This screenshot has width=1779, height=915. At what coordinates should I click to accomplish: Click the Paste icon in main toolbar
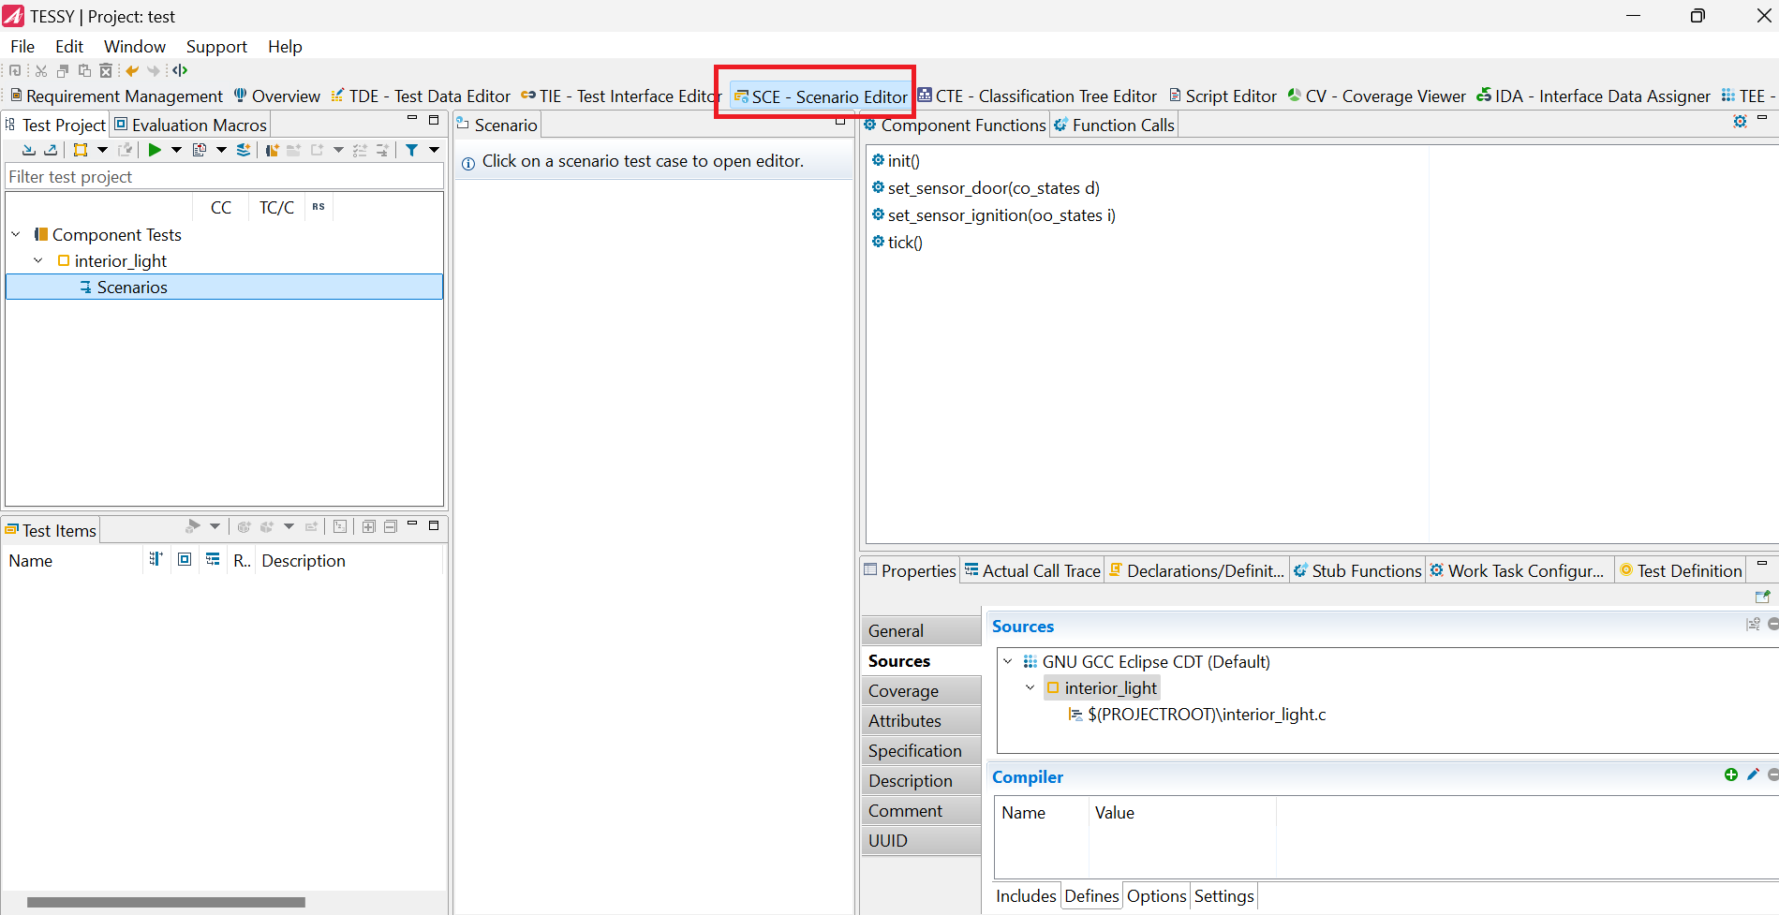click(x=84, y=70)
